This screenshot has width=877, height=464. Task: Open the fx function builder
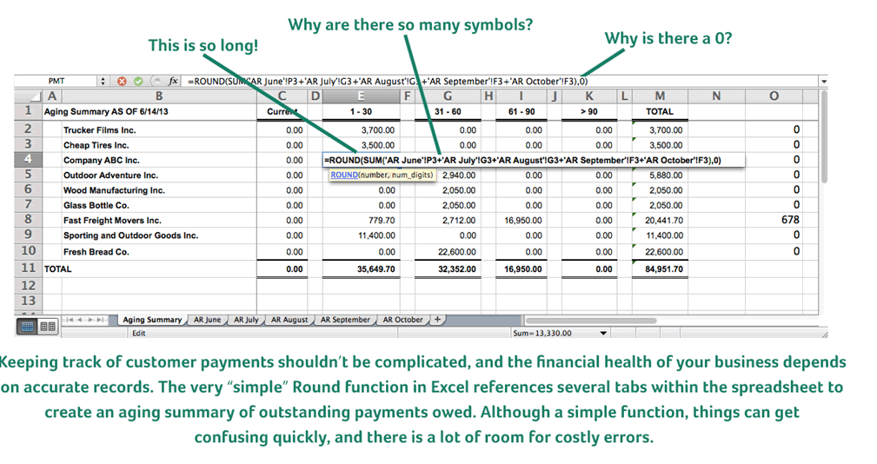(174, 81)
